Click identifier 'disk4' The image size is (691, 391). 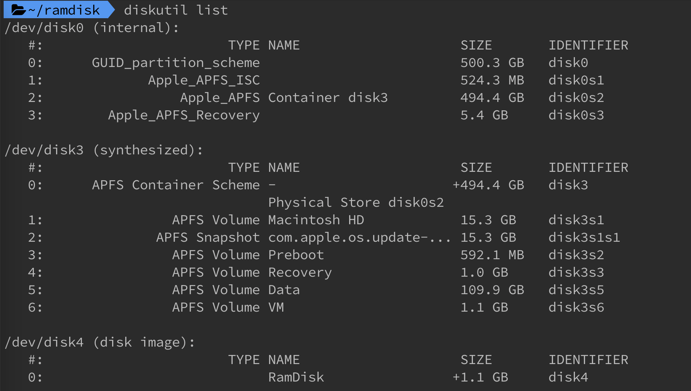[568, 377]
